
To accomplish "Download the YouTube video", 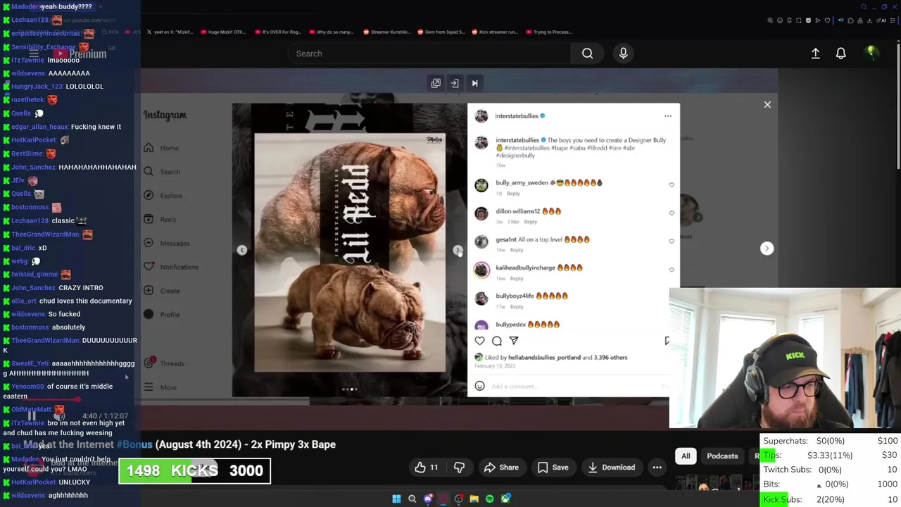I will [x=612, y=468].
